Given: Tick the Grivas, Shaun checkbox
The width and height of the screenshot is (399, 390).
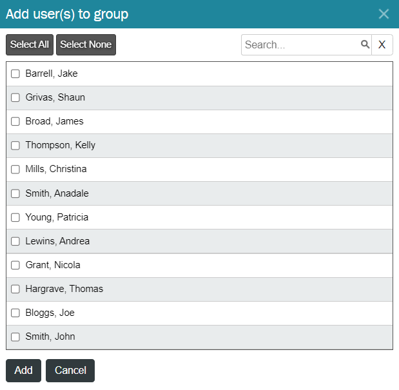Looking at the screenshot, I should (15, 97).
